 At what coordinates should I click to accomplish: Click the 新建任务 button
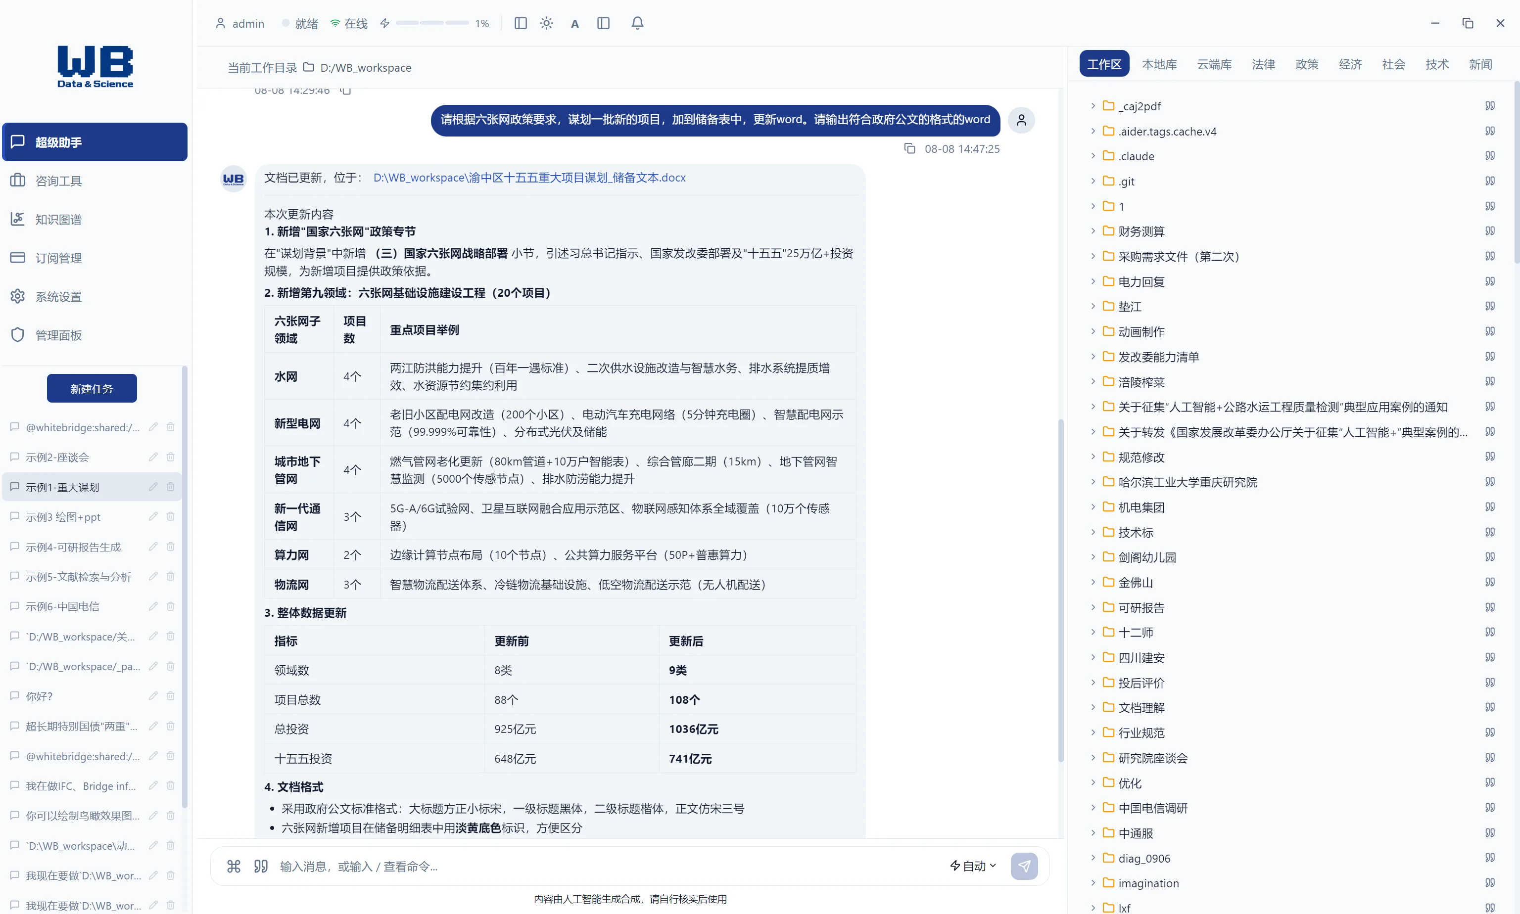coord(92,389)
